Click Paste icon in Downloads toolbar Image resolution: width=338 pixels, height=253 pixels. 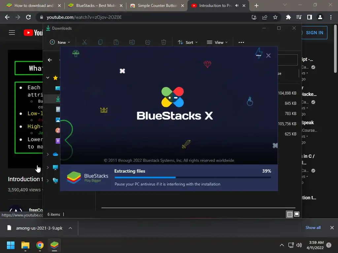tap(116, 42)
